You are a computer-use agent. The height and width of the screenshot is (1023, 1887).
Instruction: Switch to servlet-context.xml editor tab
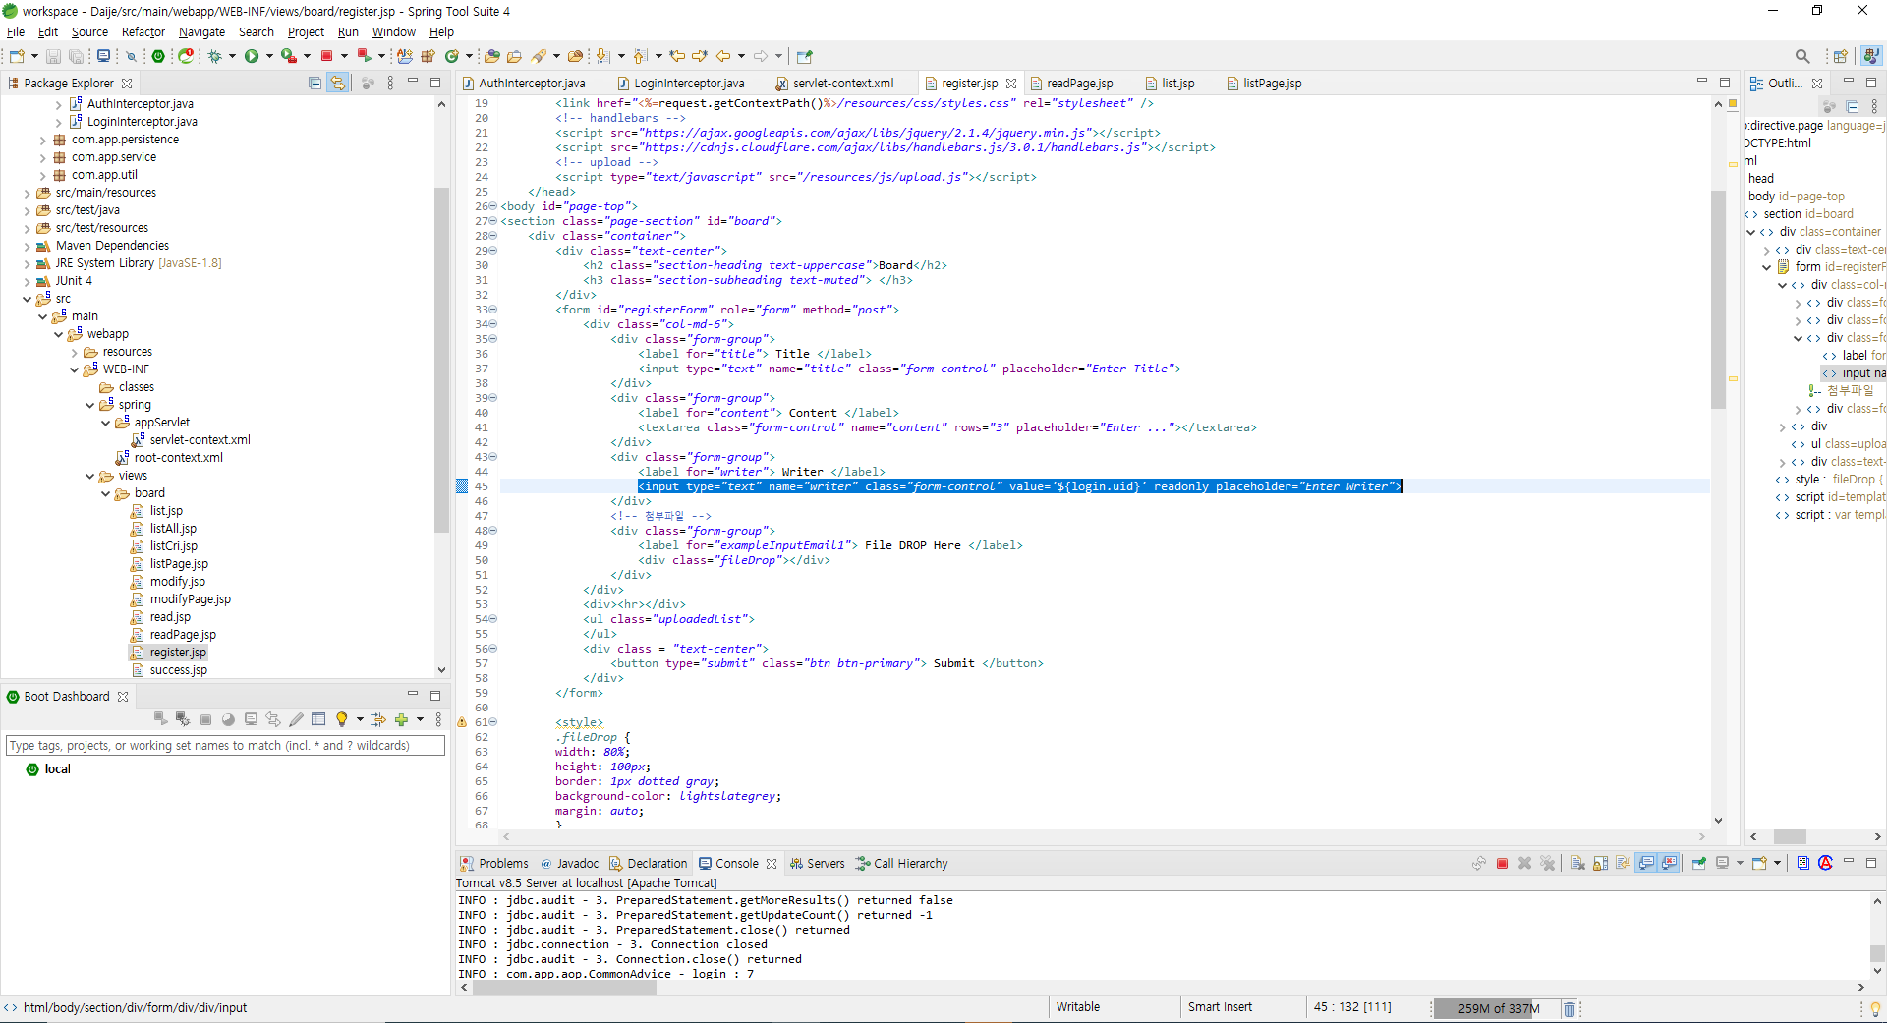[834, 84]
